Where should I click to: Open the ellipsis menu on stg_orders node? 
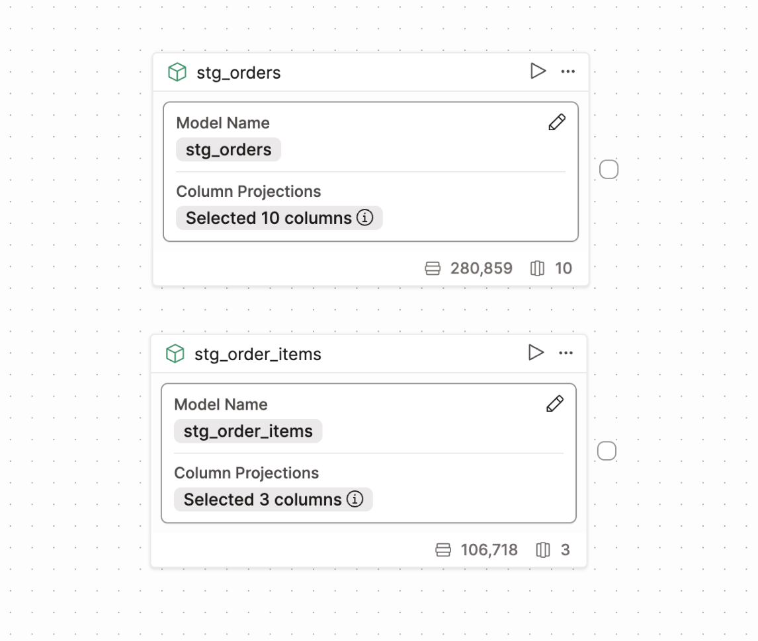click(568, 71)
